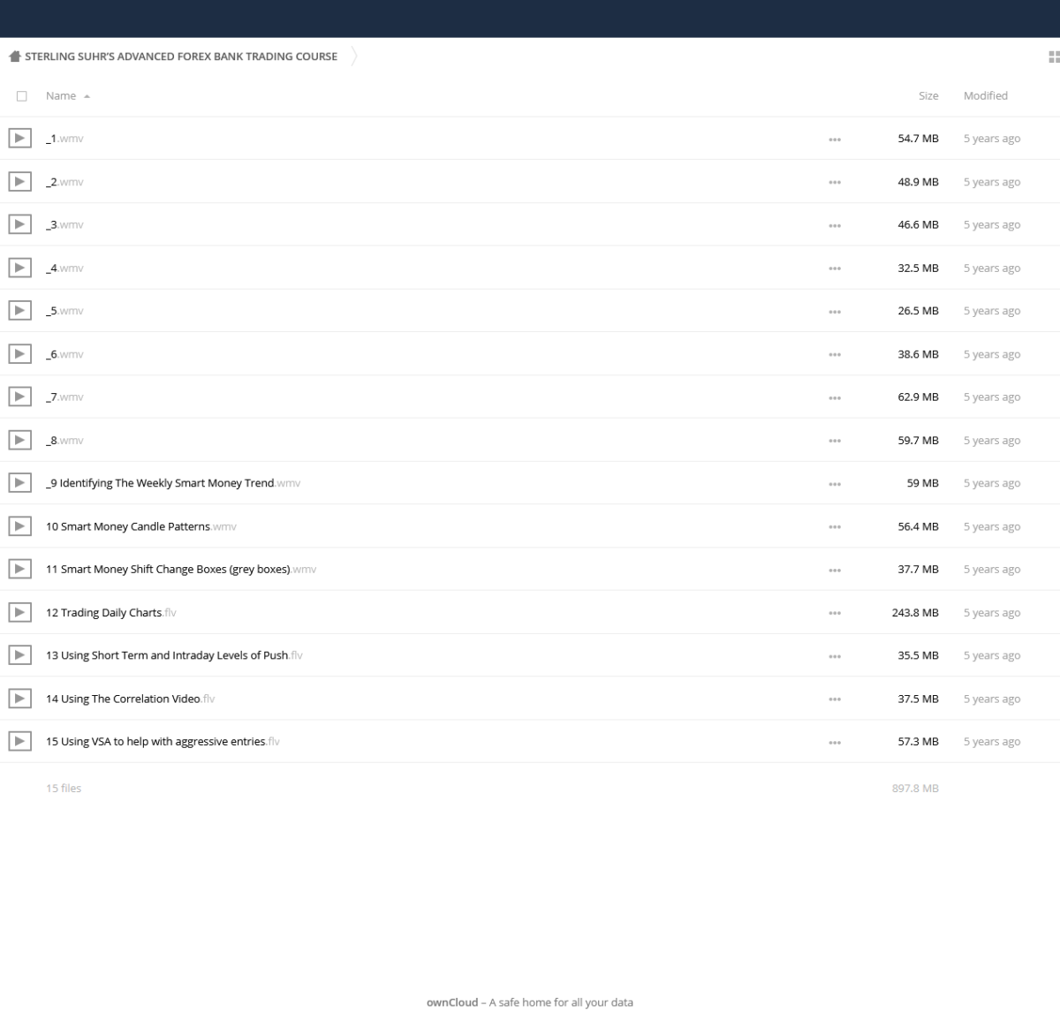Sort by Size column header
This screenshot has height=1028, width=1060.
928,95
